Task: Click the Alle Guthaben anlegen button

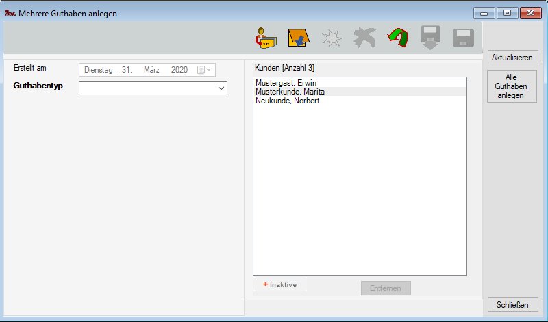Action: point(511,86)
